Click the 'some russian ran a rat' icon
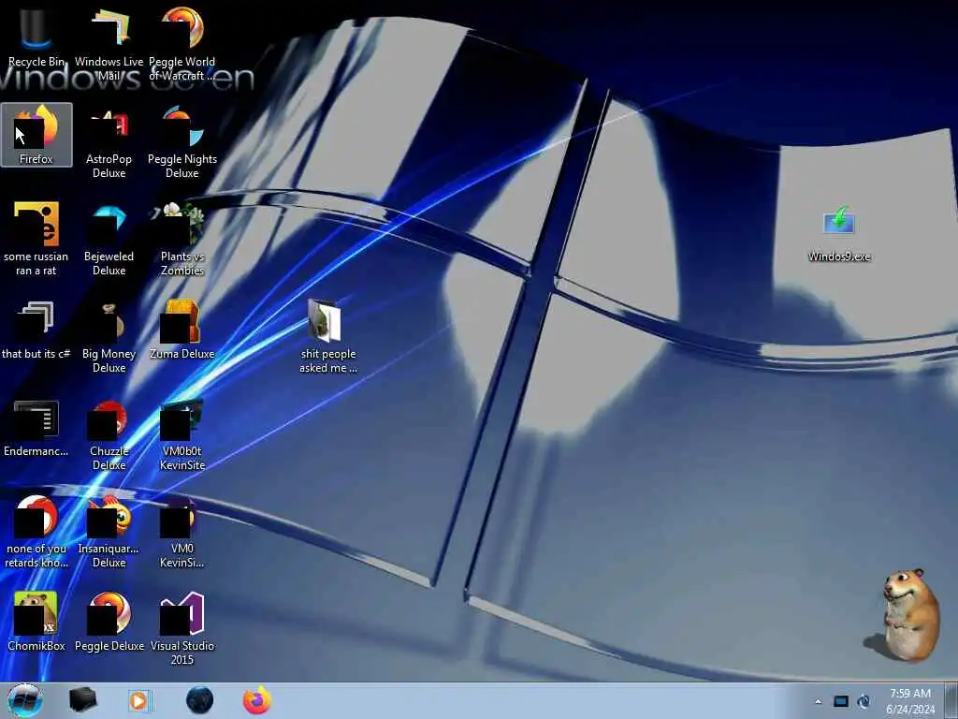Viewport: 958px width, 719px height. coord(36,239)
